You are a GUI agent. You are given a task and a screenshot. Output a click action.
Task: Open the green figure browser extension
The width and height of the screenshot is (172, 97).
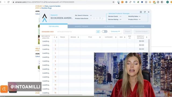[138, 2]
